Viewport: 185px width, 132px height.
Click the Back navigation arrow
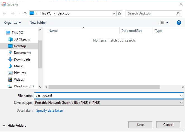[4, 13]
